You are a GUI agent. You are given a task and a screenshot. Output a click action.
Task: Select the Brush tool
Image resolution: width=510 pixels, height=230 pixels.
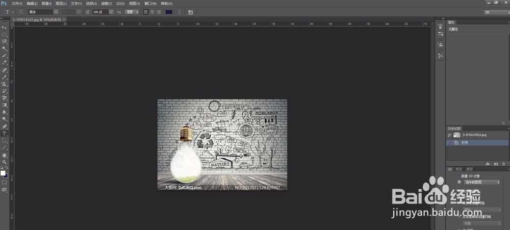click(5, 77)
